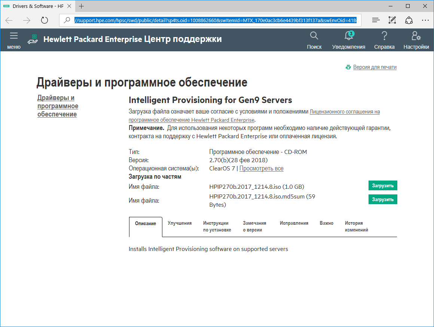Click the Загрузка по частям label
The width and height of the screenshot is (434, 327).
[155, 176]
